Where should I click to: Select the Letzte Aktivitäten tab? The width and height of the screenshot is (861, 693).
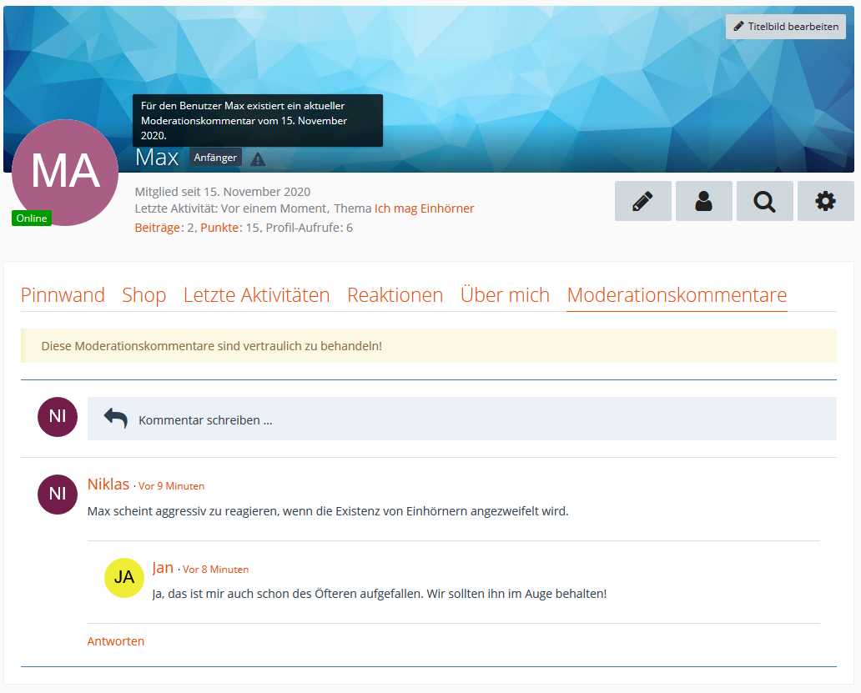pos(256,295)
